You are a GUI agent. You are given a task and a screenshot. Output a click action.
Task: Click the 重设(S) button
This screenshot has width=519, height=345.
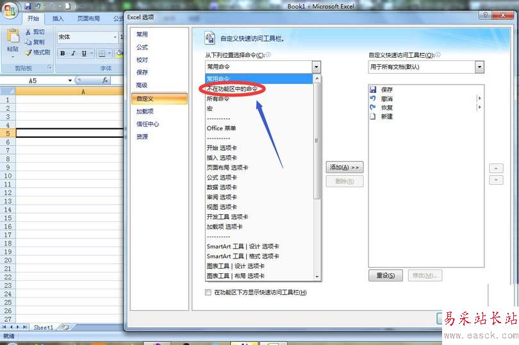[x=386, y=275]
